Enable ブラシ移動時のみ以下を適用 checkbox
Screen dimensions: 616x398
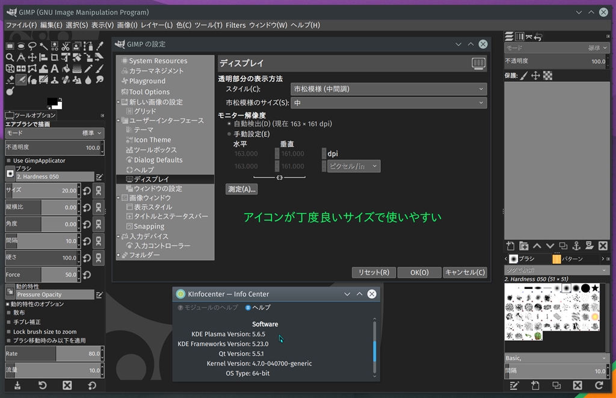pos(8,341)
